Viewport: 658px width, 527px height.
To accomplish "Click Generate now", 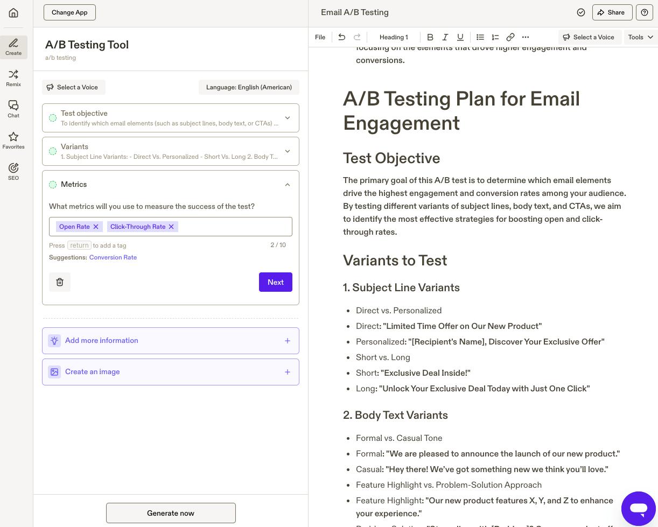I will pyautogui.click(x=171, y=513).
